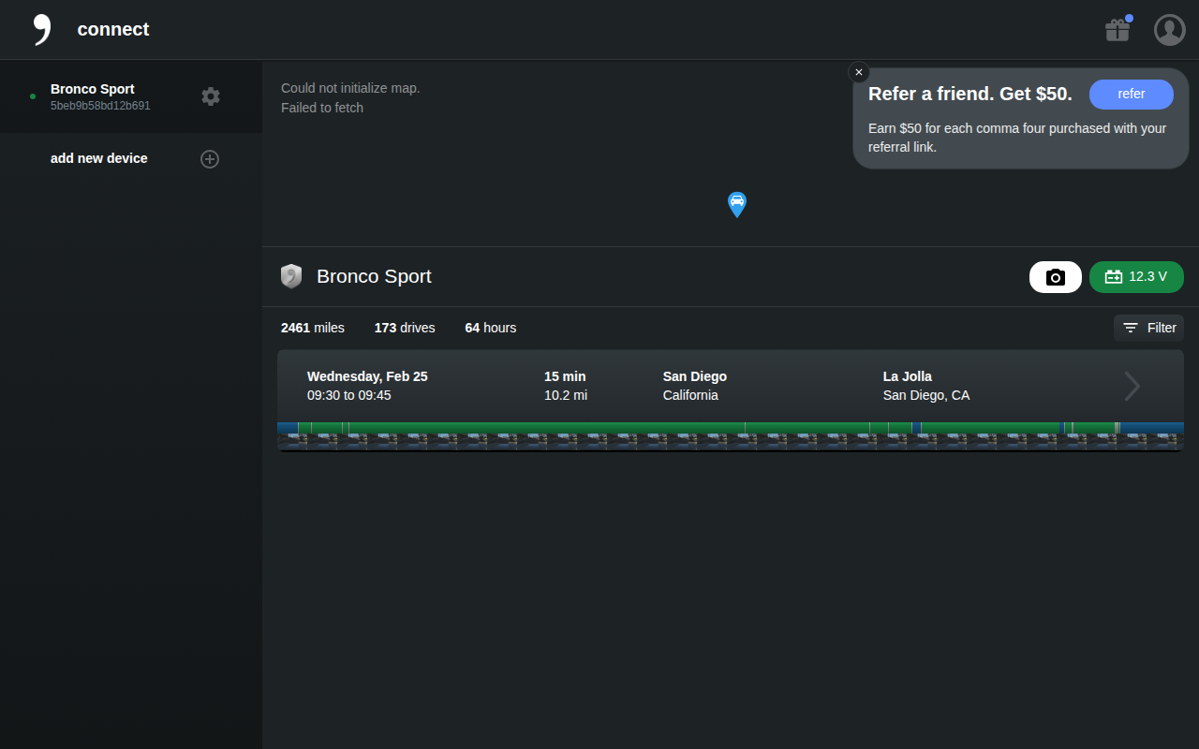Click the device ID 5beb9b58bd12b691
Screen dimensions: 1199x749
[x=100, y=106]
